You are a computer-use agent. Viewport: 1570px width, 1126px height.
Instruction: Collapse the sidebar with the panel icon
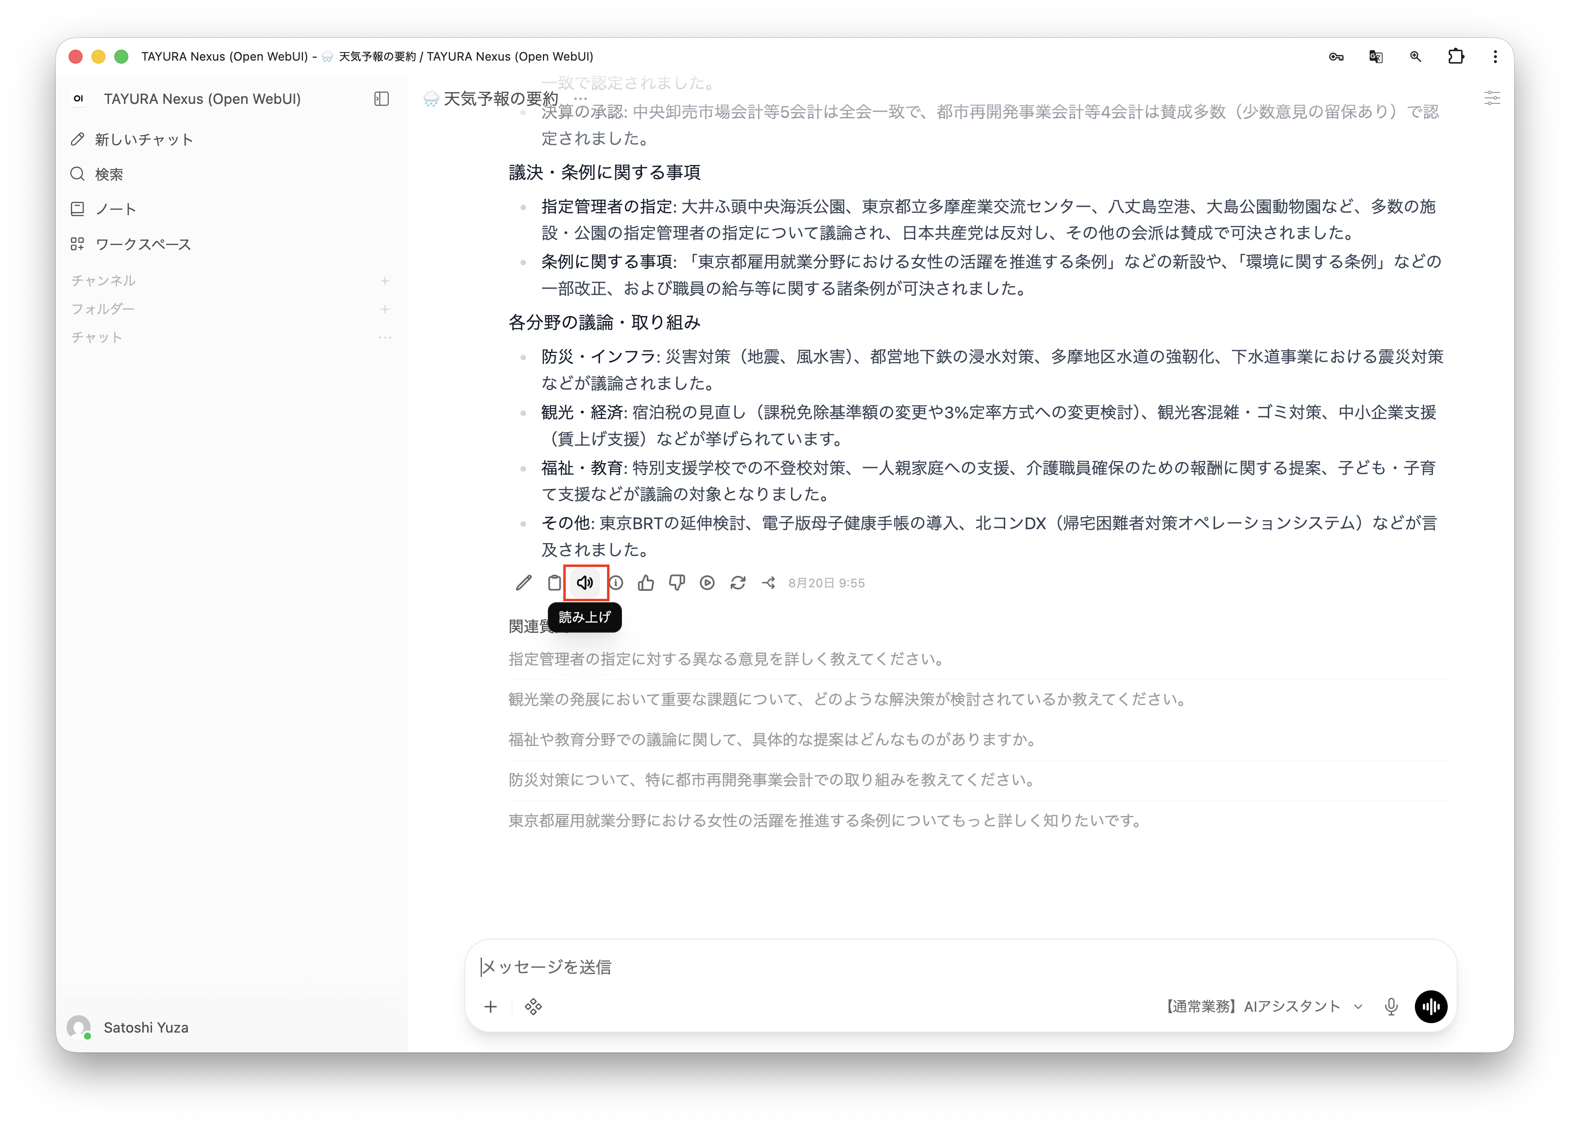[x=381, y=99]
